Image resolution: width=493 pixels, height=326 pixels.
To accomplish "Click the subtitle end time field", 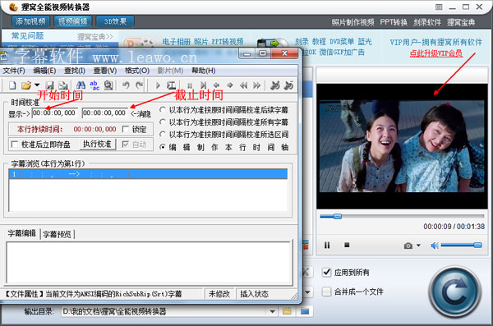I will (x=104, y=112).
